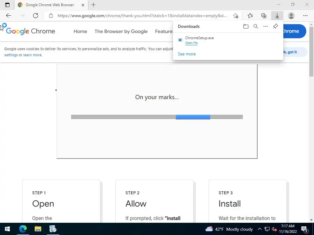Add this page to favorites star icon
Image resolution: width=314 pixels, height=235 pixels.
click(235, 16)
